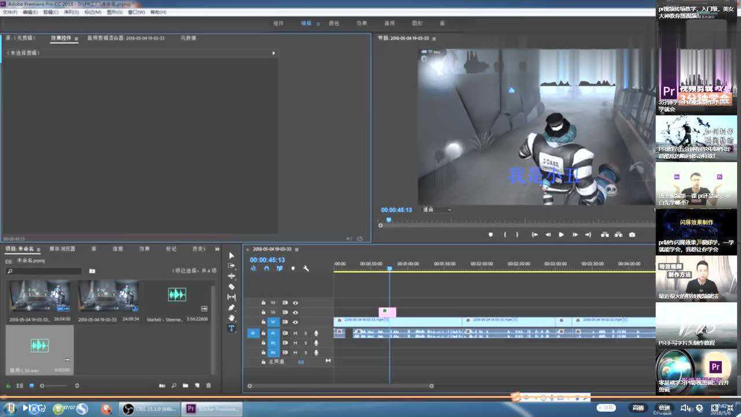Viewport: 741px width, 417px height.
Task: Open the program monitor panel menu
Action: [x=434, y=38]
